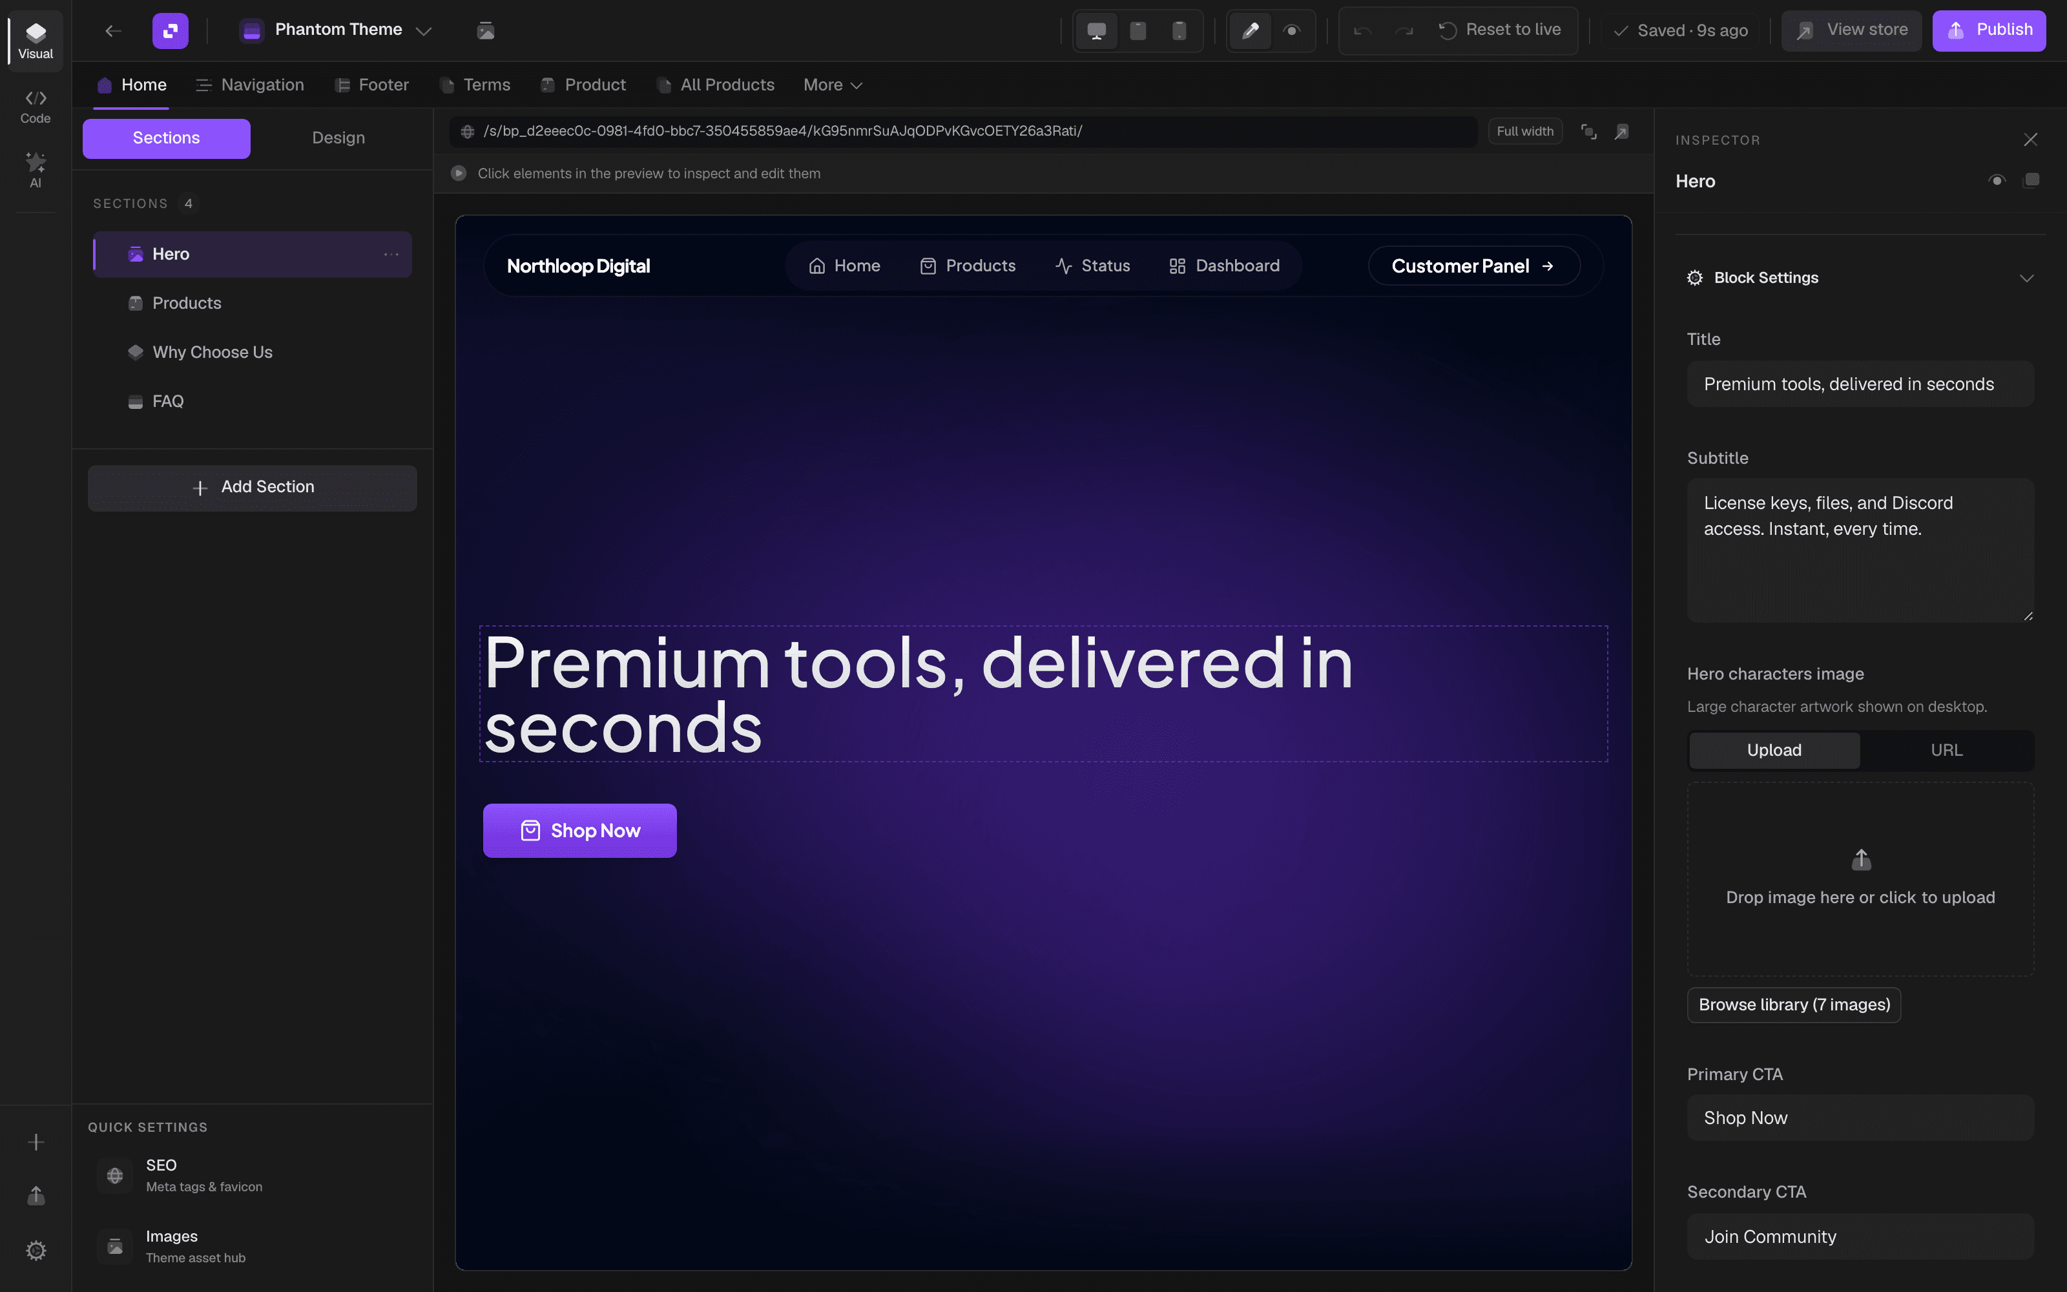Select desktop preview device
The width and height of the screenshot is (2067, 1292).
(1096, 31)
